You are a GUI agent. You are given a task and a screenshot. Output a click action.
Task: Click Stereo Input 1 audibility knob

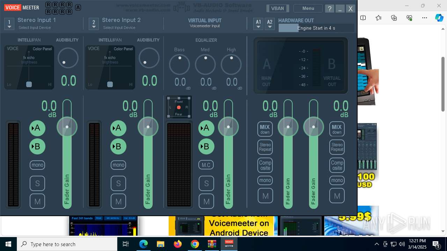[68, 58]
